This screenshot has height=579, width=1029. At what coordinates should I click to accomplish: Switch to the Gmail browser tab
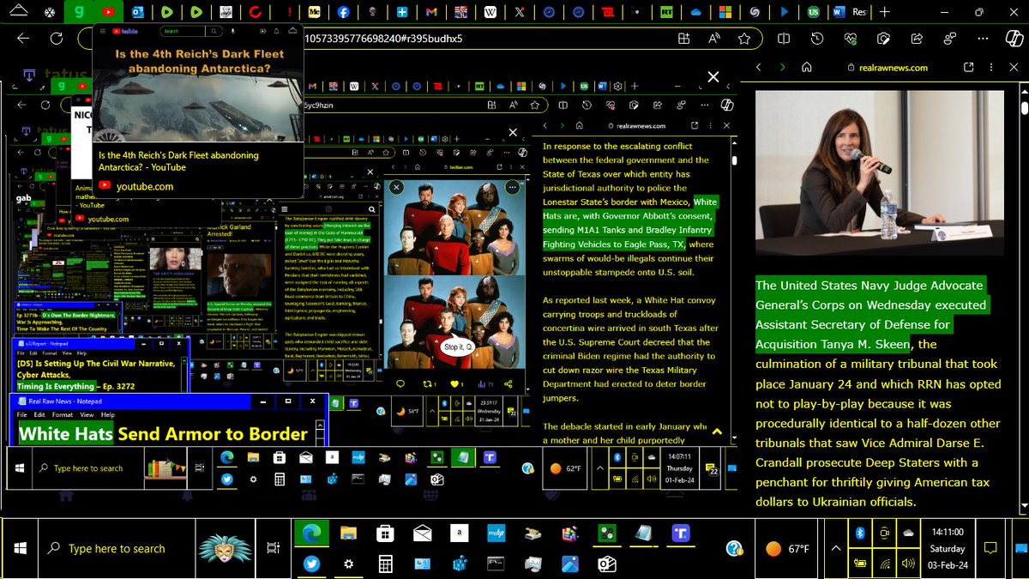pos(430,12)
